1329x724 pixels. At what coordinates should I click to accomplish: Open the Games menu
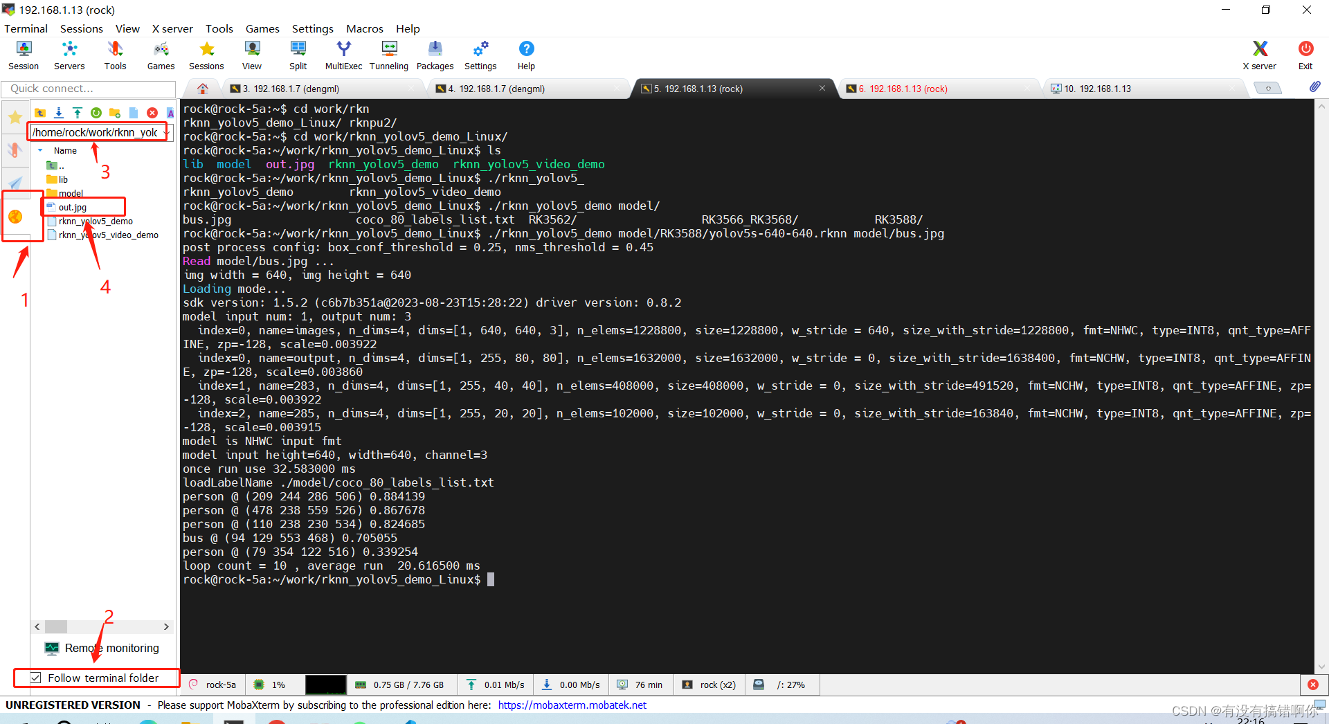coord(262,28)
